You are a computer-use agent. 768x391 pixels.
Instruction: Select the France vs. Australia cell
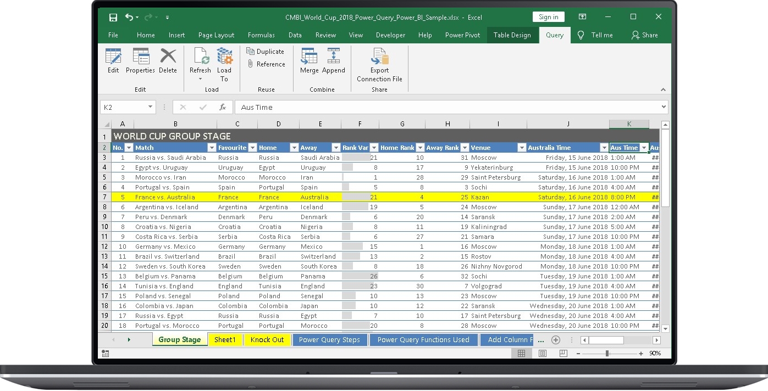coord(175,197)
